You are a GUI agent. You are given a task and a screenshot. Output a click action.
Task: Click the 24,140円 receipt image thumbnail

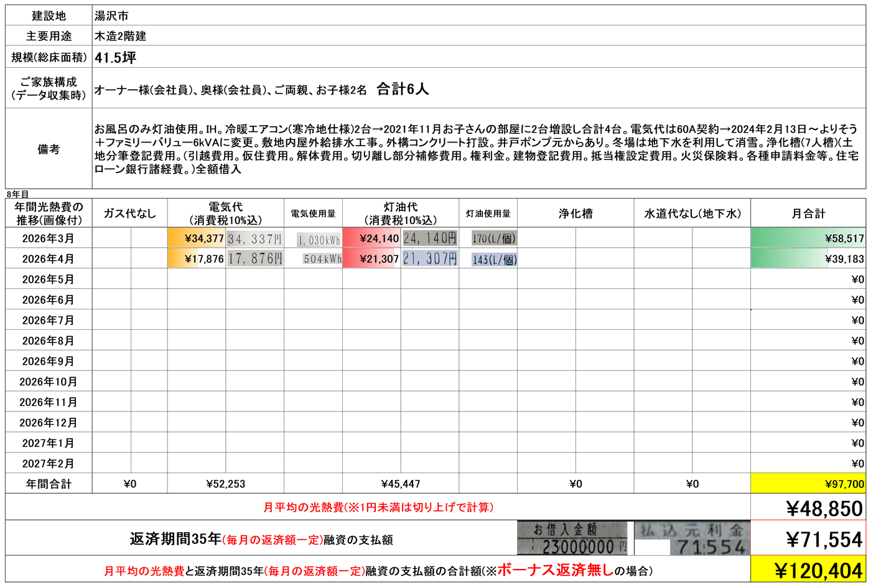430,238
